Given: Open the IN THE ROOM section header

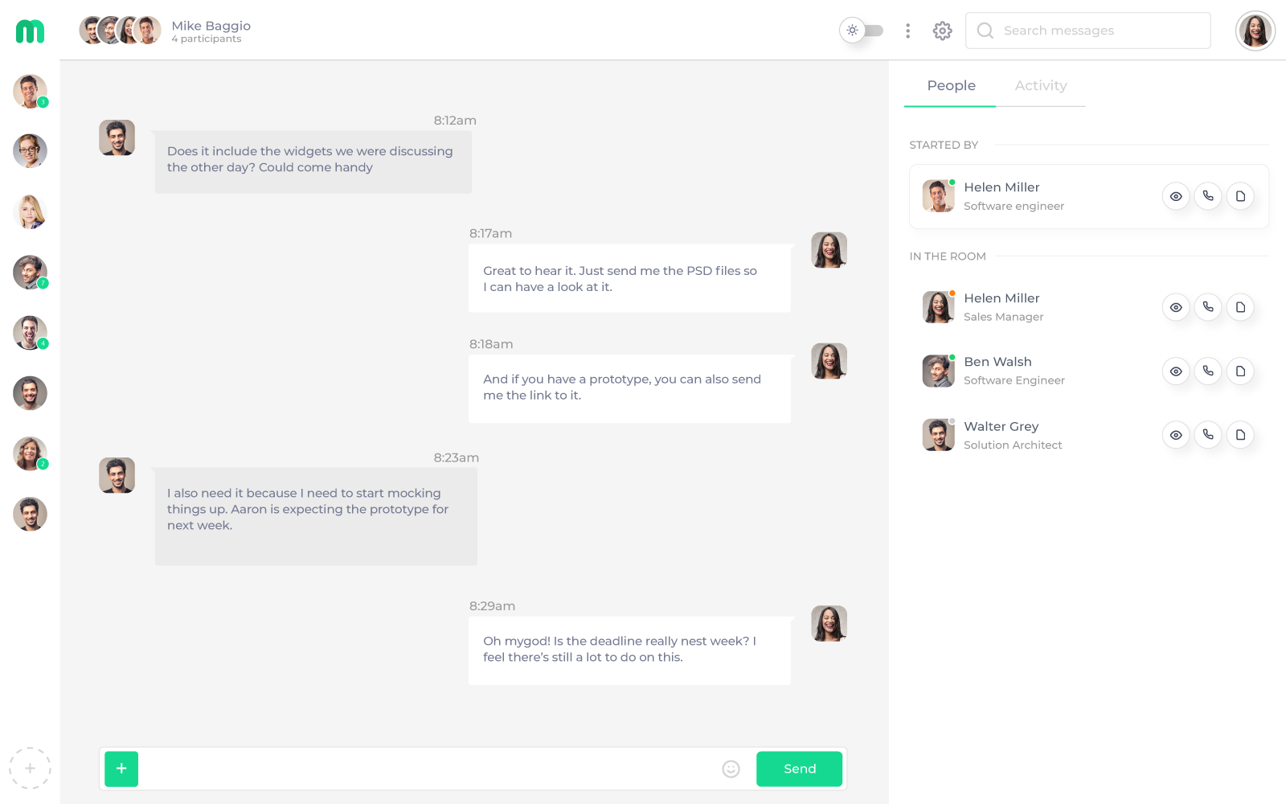Looking at the screenshot, I should (948, 256).
